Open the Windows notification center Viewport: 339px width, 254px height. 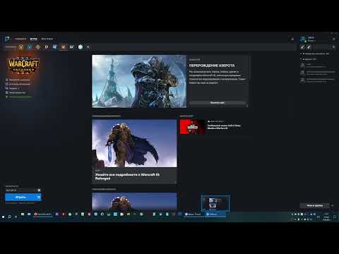click(335, 217)
